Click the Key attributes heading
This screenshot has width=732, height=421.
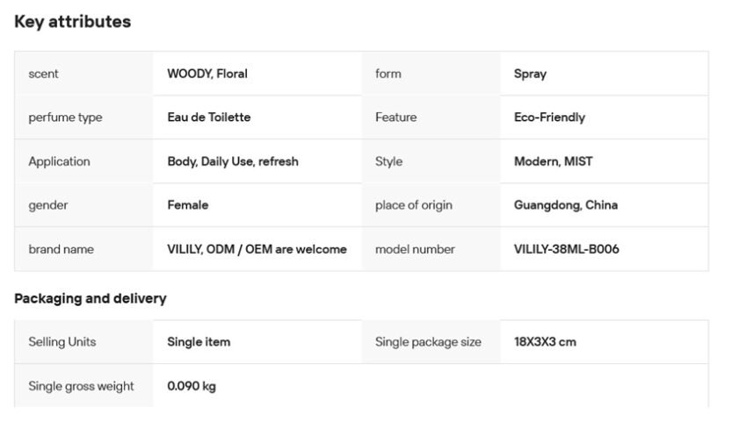pyautogui.click(x=72, y=22)
